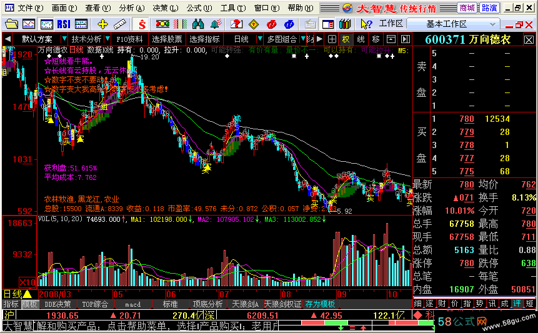538x333 pixels.
Task: Click the red round f icon
Action: (272, 24)
